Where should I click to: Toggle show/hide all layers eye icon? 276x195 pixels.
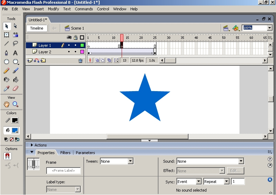pos(69,37)
